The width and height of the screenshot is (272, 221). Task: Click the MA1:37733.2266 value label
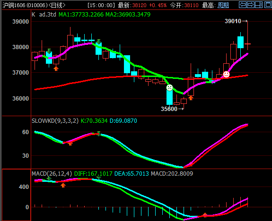coord(81,15)
